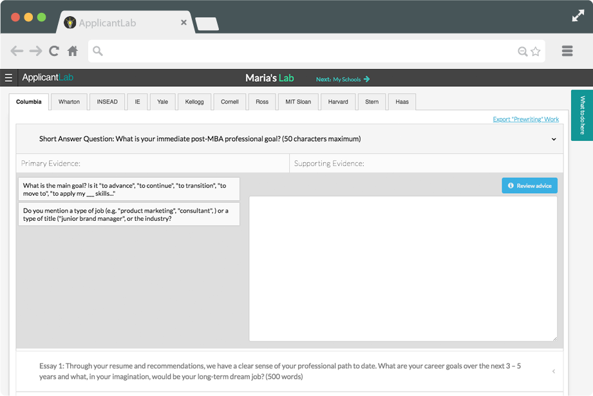Go forward with the browser forward arrow
Screen dimensions: 593x396
[x=36, y=51]
